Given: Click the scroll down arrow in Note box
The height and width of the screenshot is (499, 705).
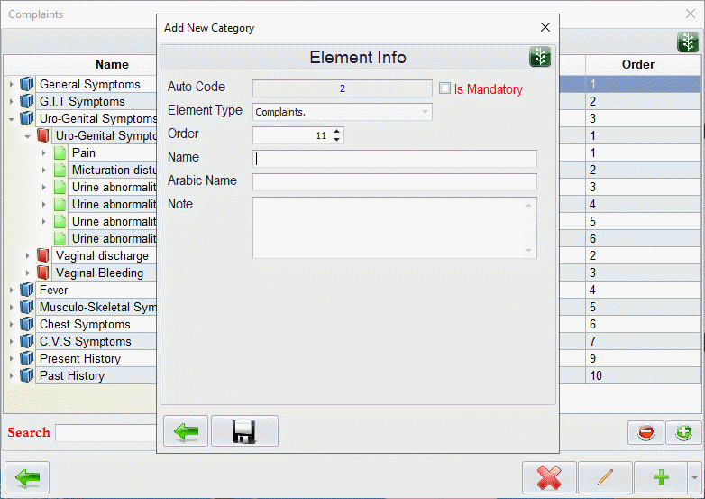Looking at the screenshot, I should point(528,250).
